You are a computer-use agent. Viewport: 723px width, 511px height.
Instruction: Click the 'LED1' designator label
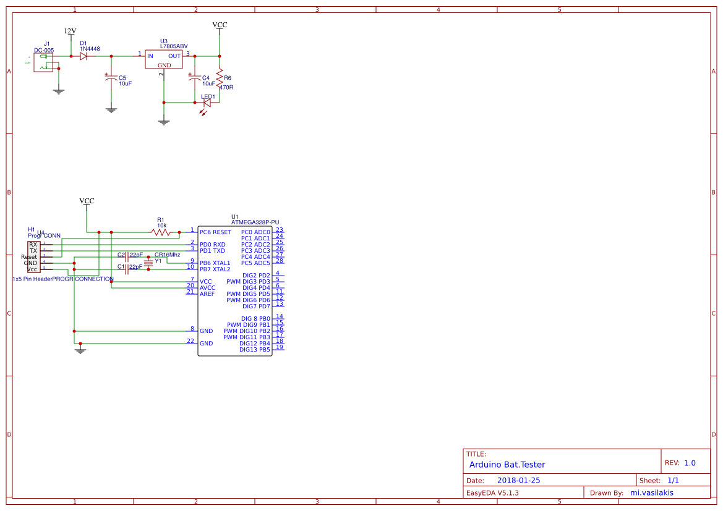click(x=208, y=97)
